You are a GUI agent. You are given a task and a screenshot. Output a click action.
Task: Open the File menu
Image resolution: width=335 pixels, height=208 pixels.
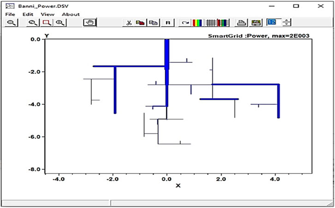click(x=10, y=14)
